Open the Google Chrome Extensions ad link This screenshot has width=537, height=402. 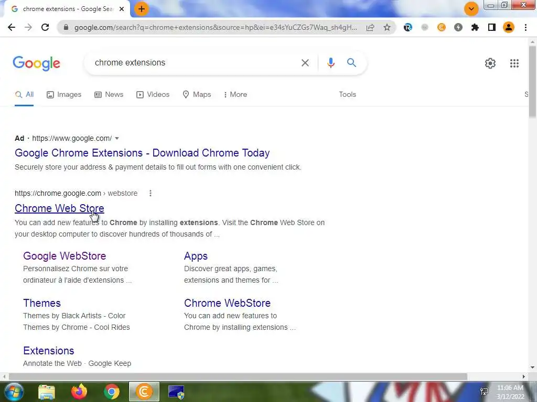tap(142, 153)
